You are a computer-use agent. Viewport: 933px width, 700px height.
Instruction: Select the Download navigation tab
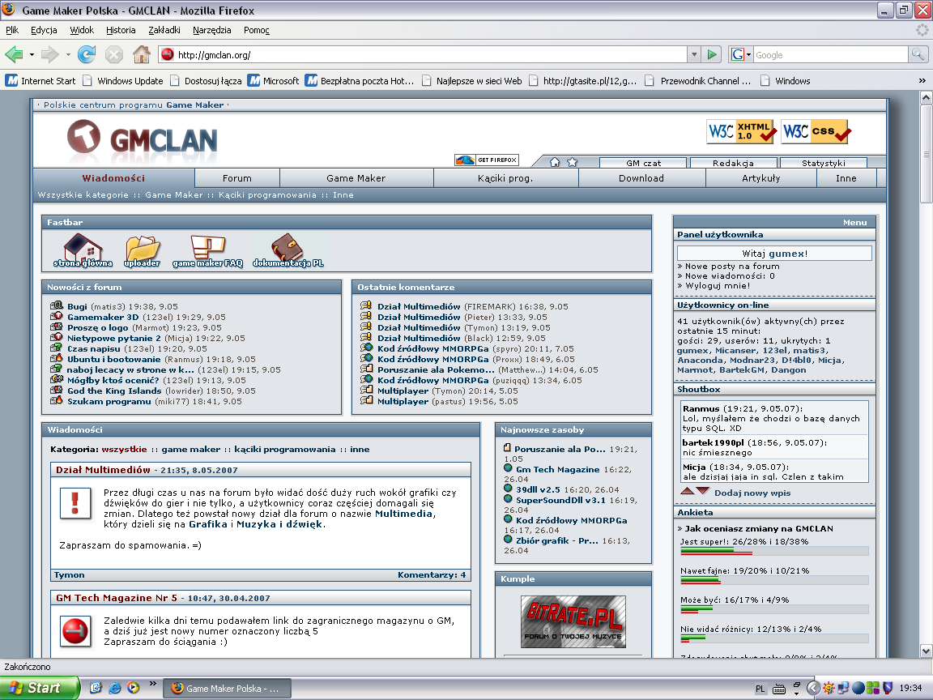(x=641, y=178)
